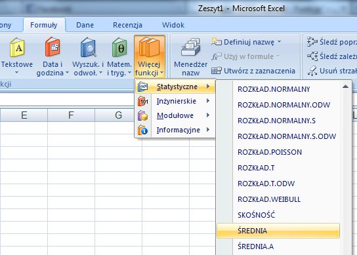Image resolution: width=357 pixels, height=255 pixels.
Task: Click the Użyj w formule fx icon
Action: [217, 56]
